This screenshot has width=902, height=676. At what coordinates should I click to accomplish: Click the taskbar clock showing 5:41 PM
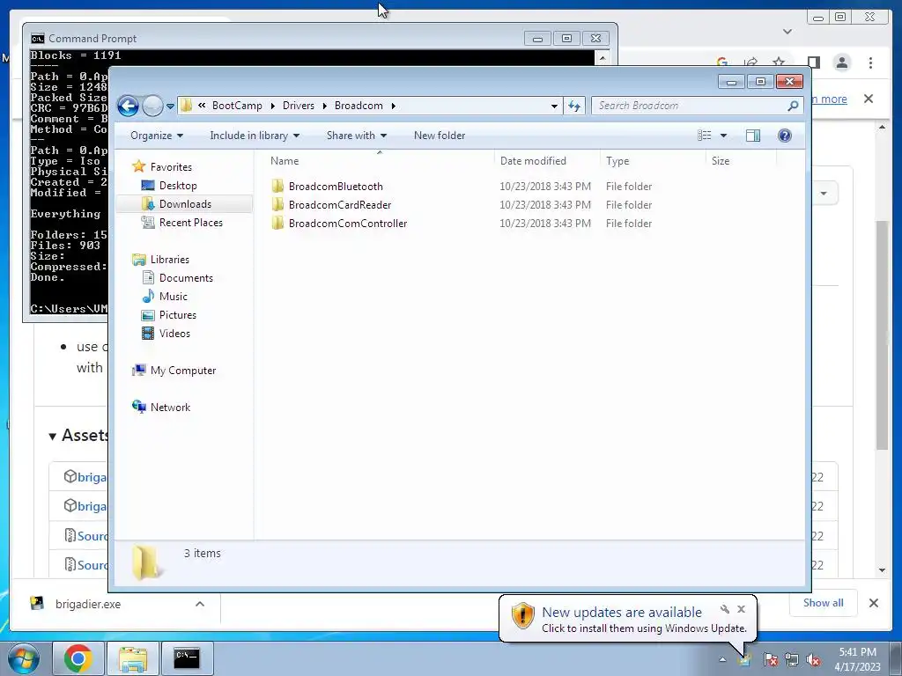pos(858,659)
